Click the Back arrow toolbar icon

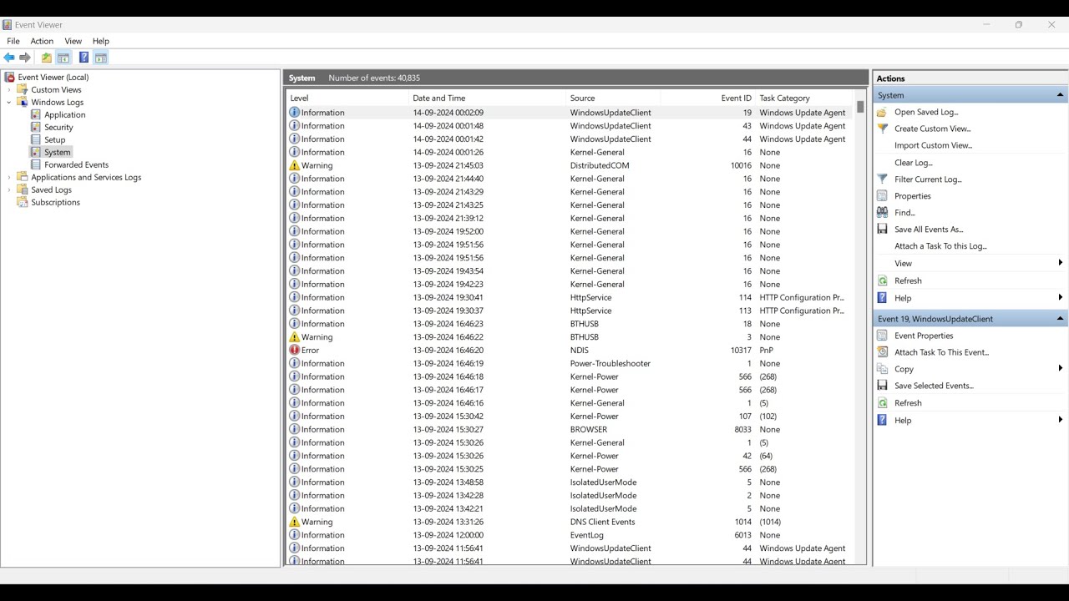(9, 58)
